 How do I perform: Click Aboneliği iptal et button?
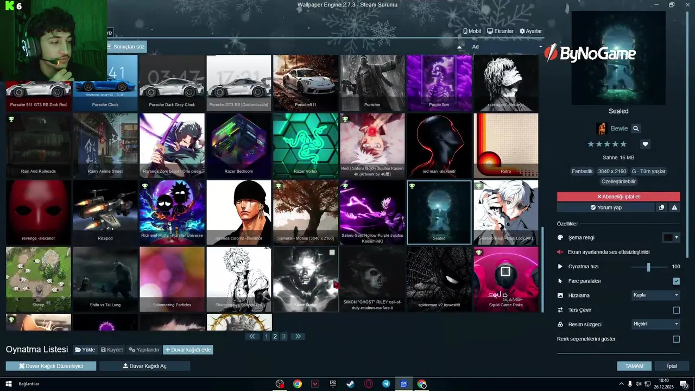pyautogui.click(x=618, y=197)
